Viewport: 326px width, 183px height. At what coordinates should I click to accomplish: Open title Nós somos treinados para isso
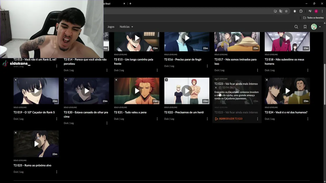tap(235, 62)
